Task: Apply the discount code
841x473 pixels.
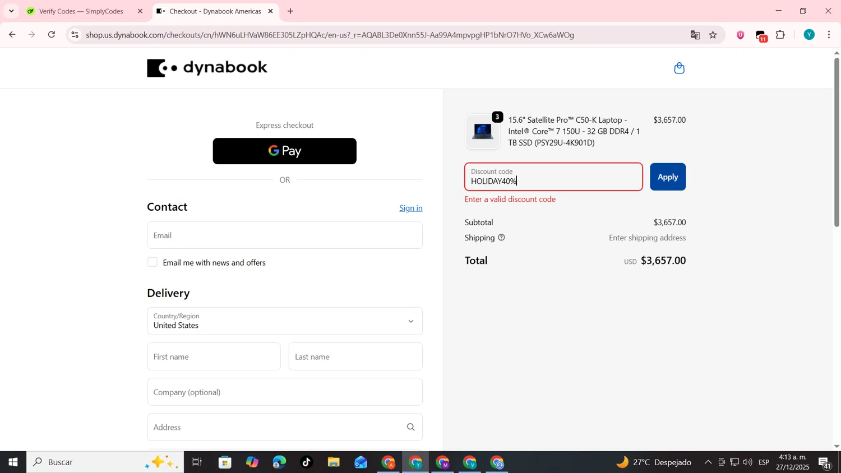Action: click(668, 177)
